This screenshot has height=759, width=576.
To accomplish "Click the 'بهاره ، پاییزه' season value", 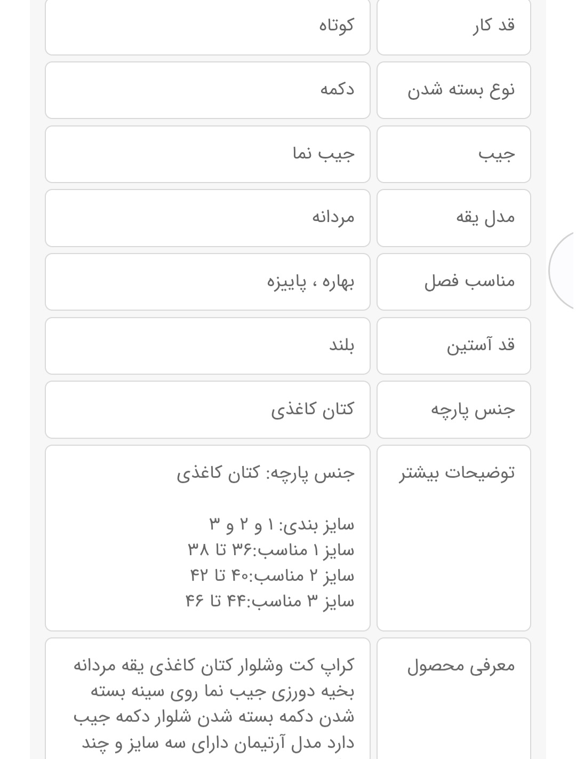I will coord(310,281).
